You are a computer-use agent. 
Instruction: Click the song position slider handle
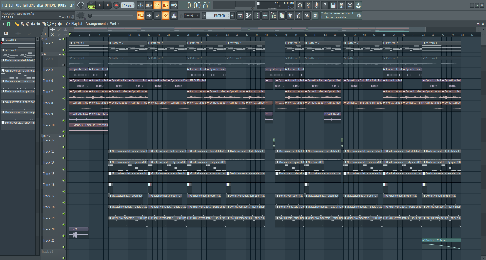pos(90,16)
